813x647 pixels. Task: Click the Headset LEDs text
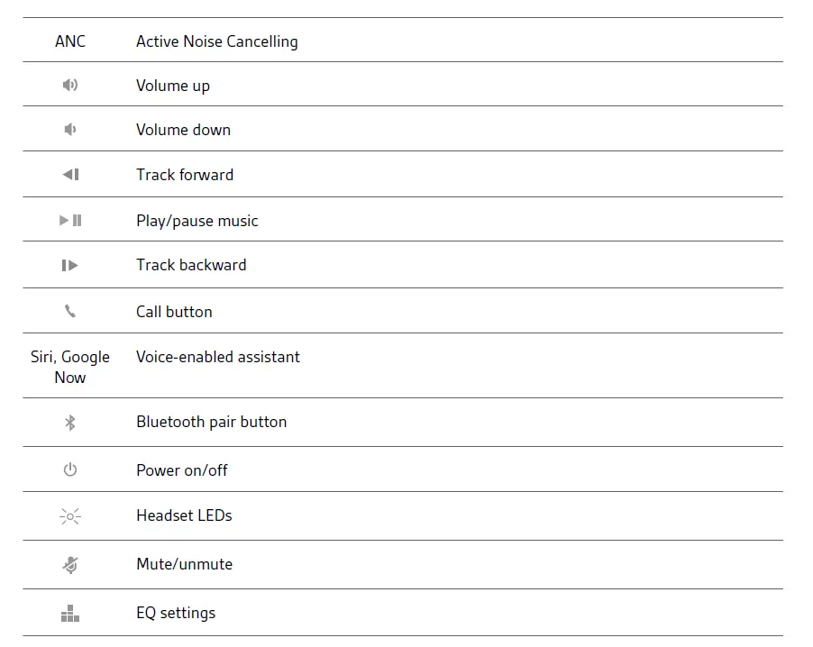click(184, 515)
